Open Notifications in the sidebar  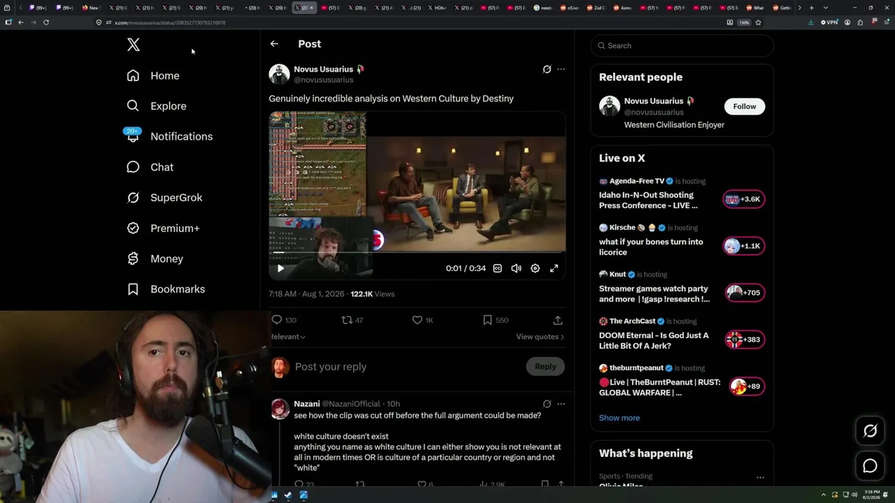click(x=169, y=136)
